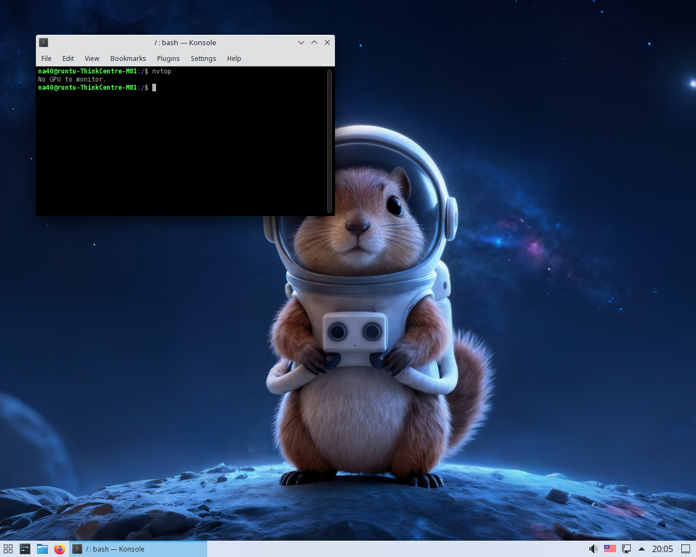Open the network connection tray icon
The image size is (696, 557).
point(626,549)
